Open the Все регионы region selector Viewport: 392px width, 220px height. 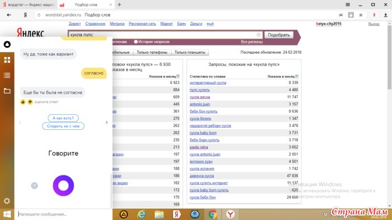[x=252, y=42]
